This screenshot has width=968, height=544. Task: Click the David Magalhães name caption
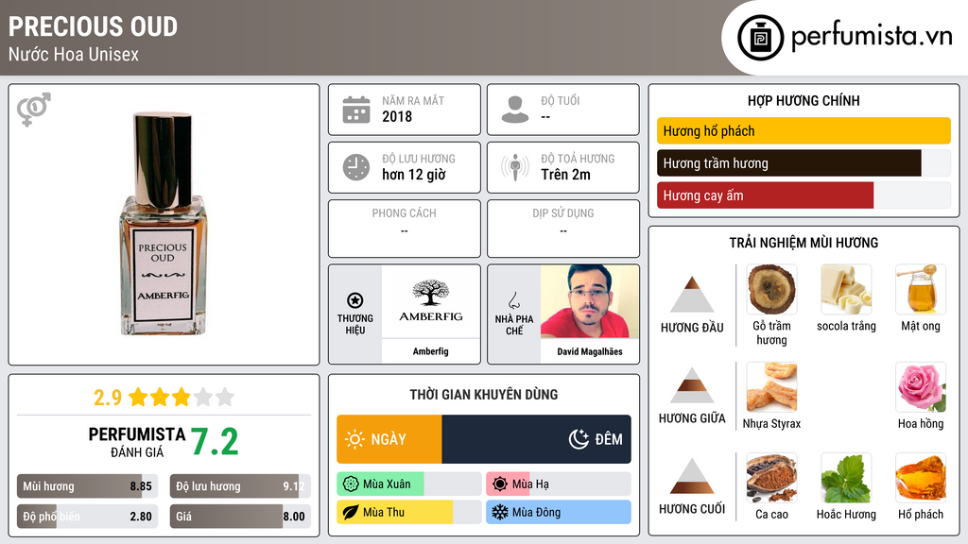pyautogui.click(x=590, y=351)
